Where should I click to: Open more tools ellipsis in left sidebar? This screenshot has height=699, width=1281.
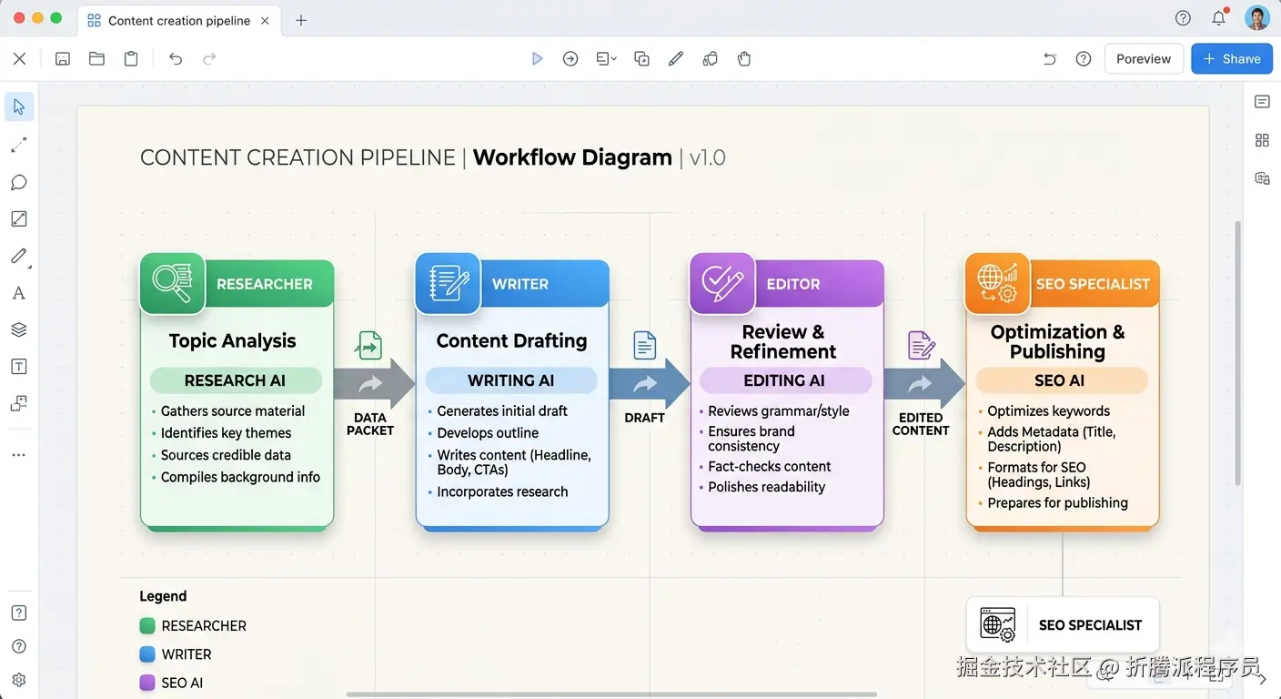[x=19, y=455]
